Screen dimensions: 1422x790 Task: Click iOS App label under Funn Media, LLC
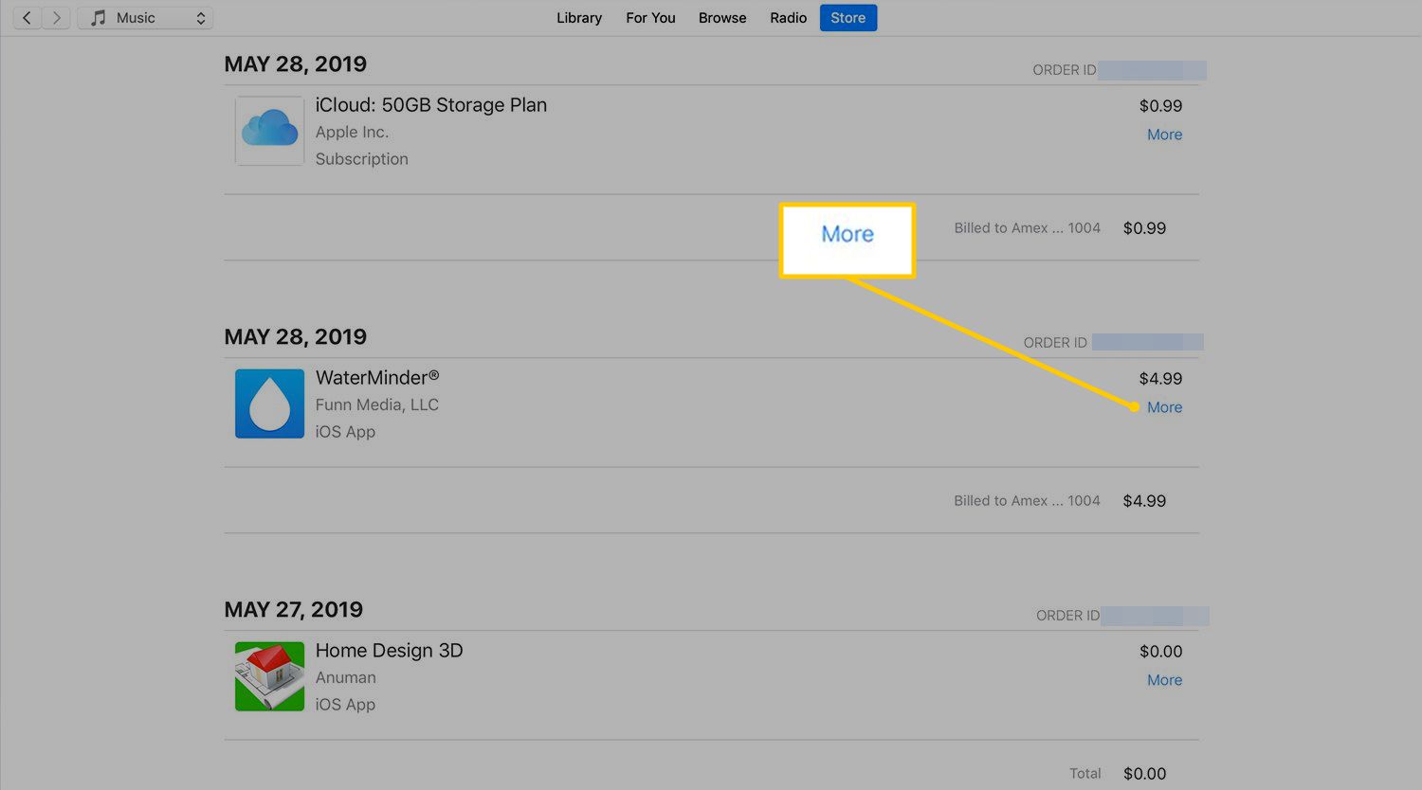[x=345, y=432]
